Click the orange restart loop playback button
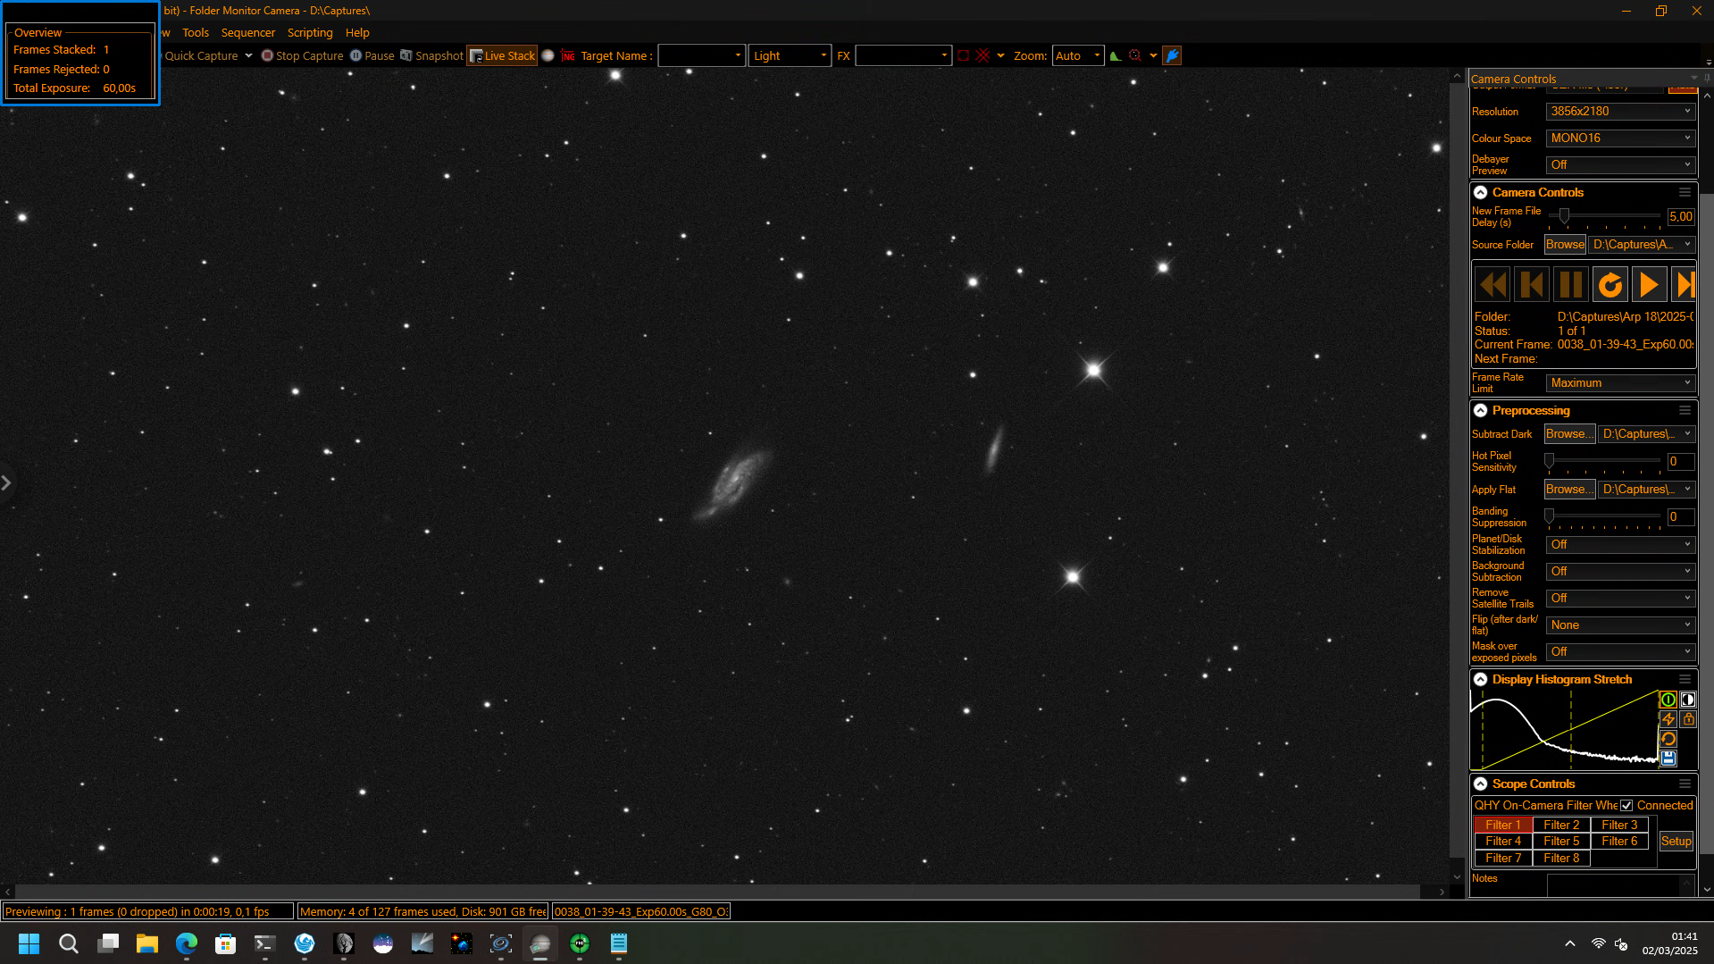The height and width of the screenshot is (964, 1714). pos(1610,285)
